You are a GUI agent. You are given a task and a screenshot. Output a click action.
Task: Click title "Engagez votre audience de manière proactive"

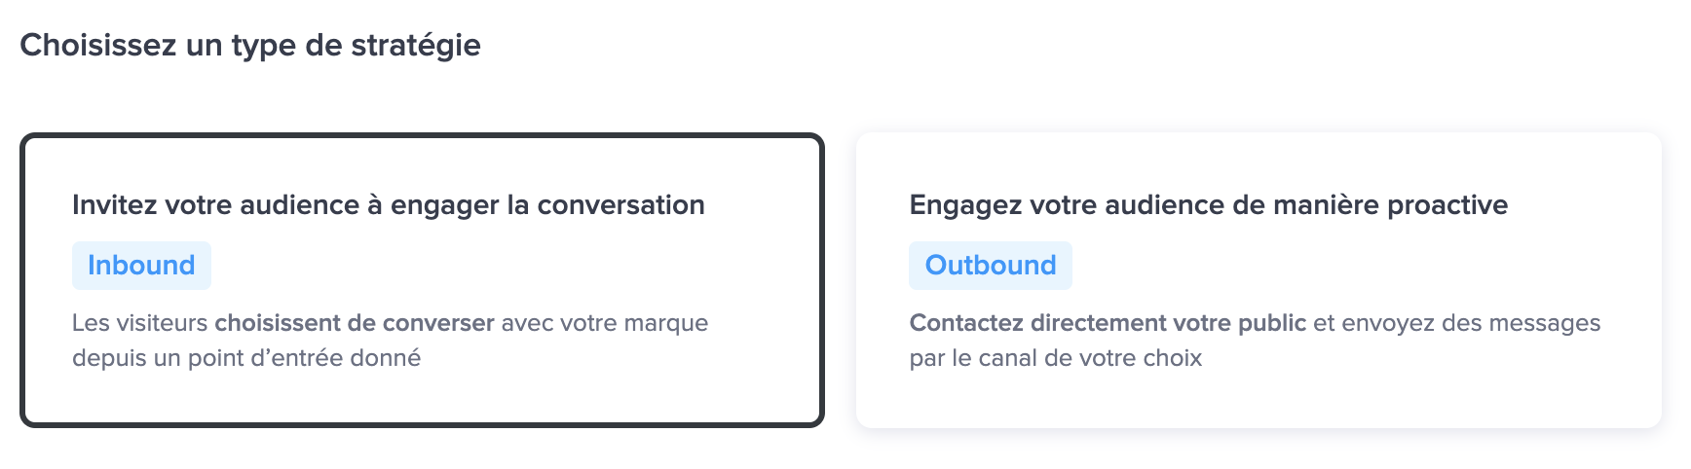pos(1208,205)
